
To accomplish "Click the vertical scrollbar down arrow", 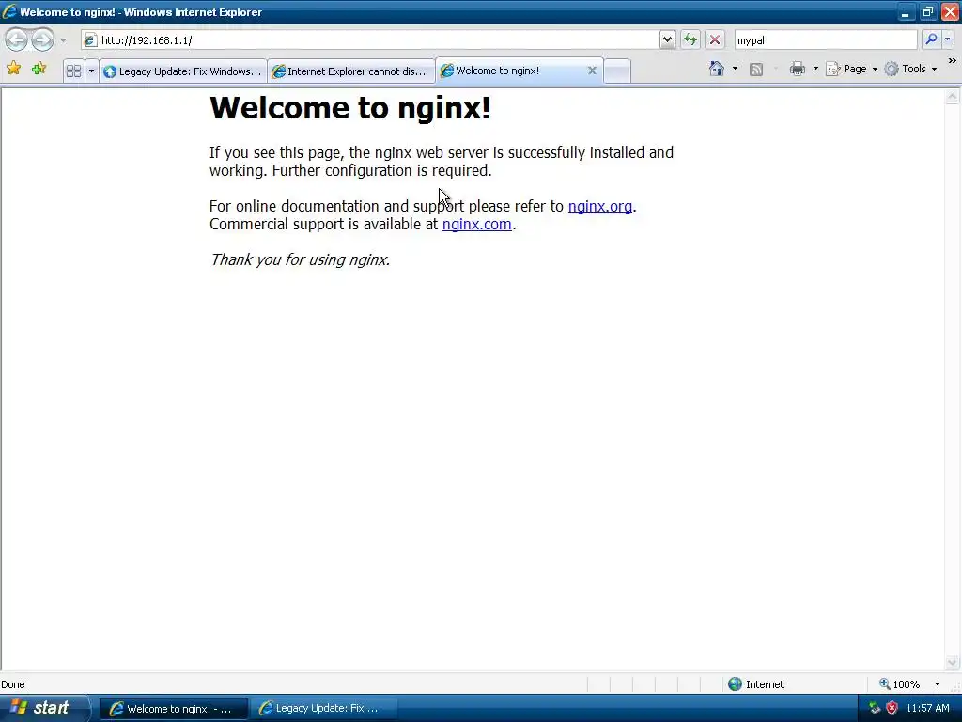I will 953,663.
